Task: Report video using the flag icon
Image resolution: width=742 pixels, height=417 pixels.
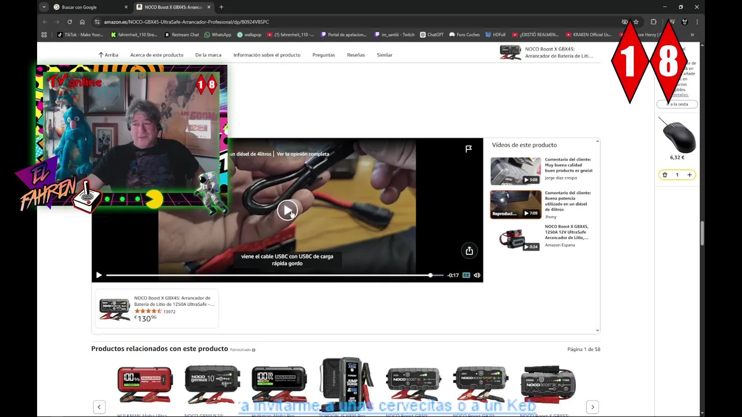Action: click(468, 149)
